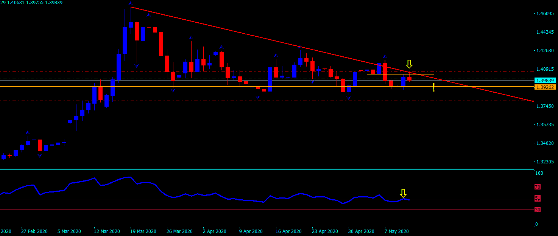
Task: Click the date label 26 Mar 2020
Action: point(180,231)
